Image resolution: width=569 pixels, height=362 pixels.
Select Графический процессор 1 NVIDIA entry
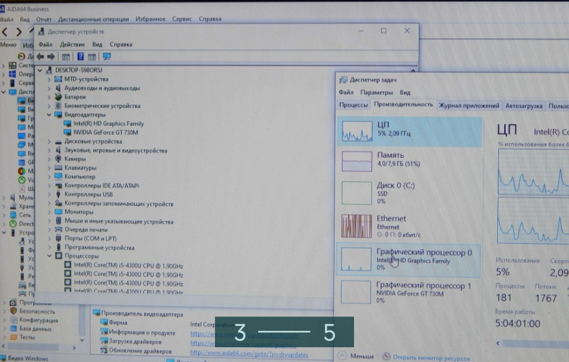[x=410, y=291]
